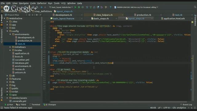Click the VCS Commit Changes icon
The height and width of the screenshot is (111, 197).
tap(91, 7)
